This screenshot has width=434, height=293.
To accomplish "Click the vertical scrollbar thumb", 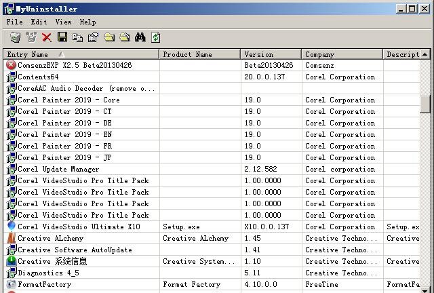I will (425, 104).
